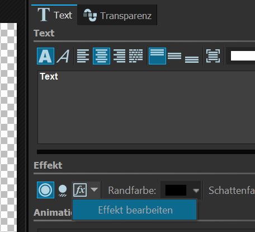Image resolution: width=255 pixels, height=232 pixels.
Task: Expand the fx effect dropdown arrow
Action: [95, 190]
